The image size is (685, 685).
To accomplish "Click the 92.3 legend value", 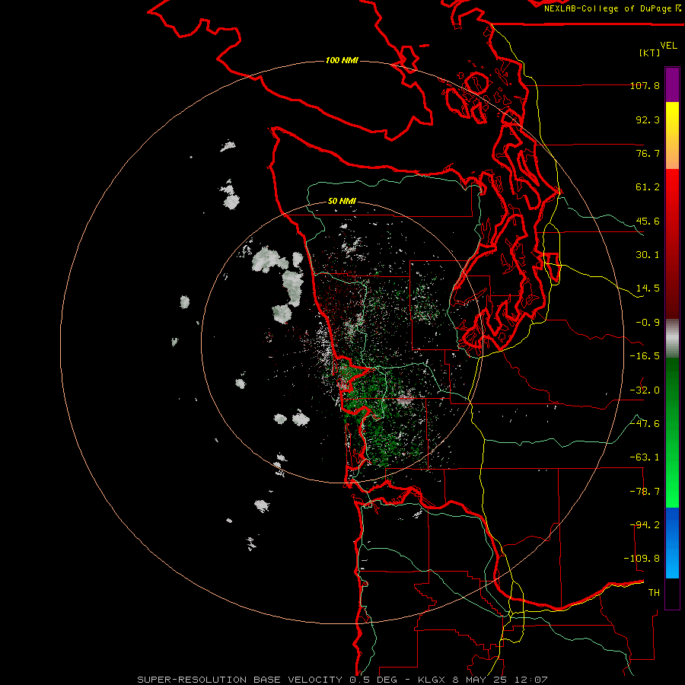I will [x=648, y=119].
